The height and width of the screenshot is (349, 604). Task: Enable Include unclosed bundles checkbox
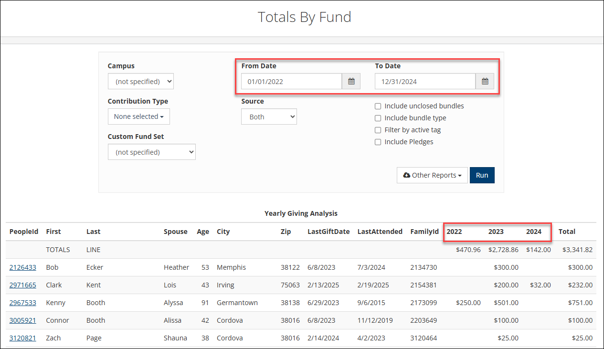coord(378,106)
